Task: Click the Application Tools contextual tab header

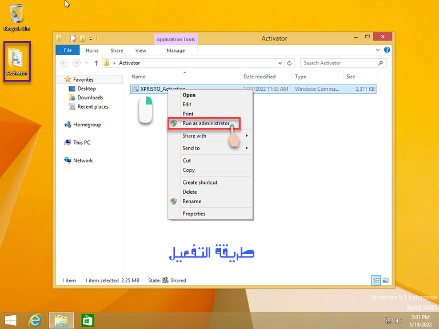Action: tap(176, 39)
